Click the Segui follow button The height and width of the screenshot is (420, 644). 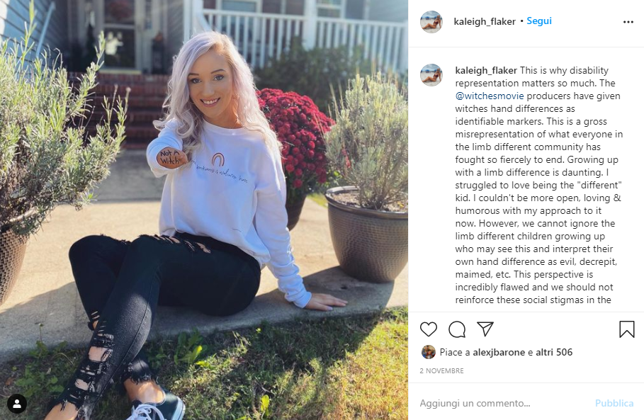[539, 21]
